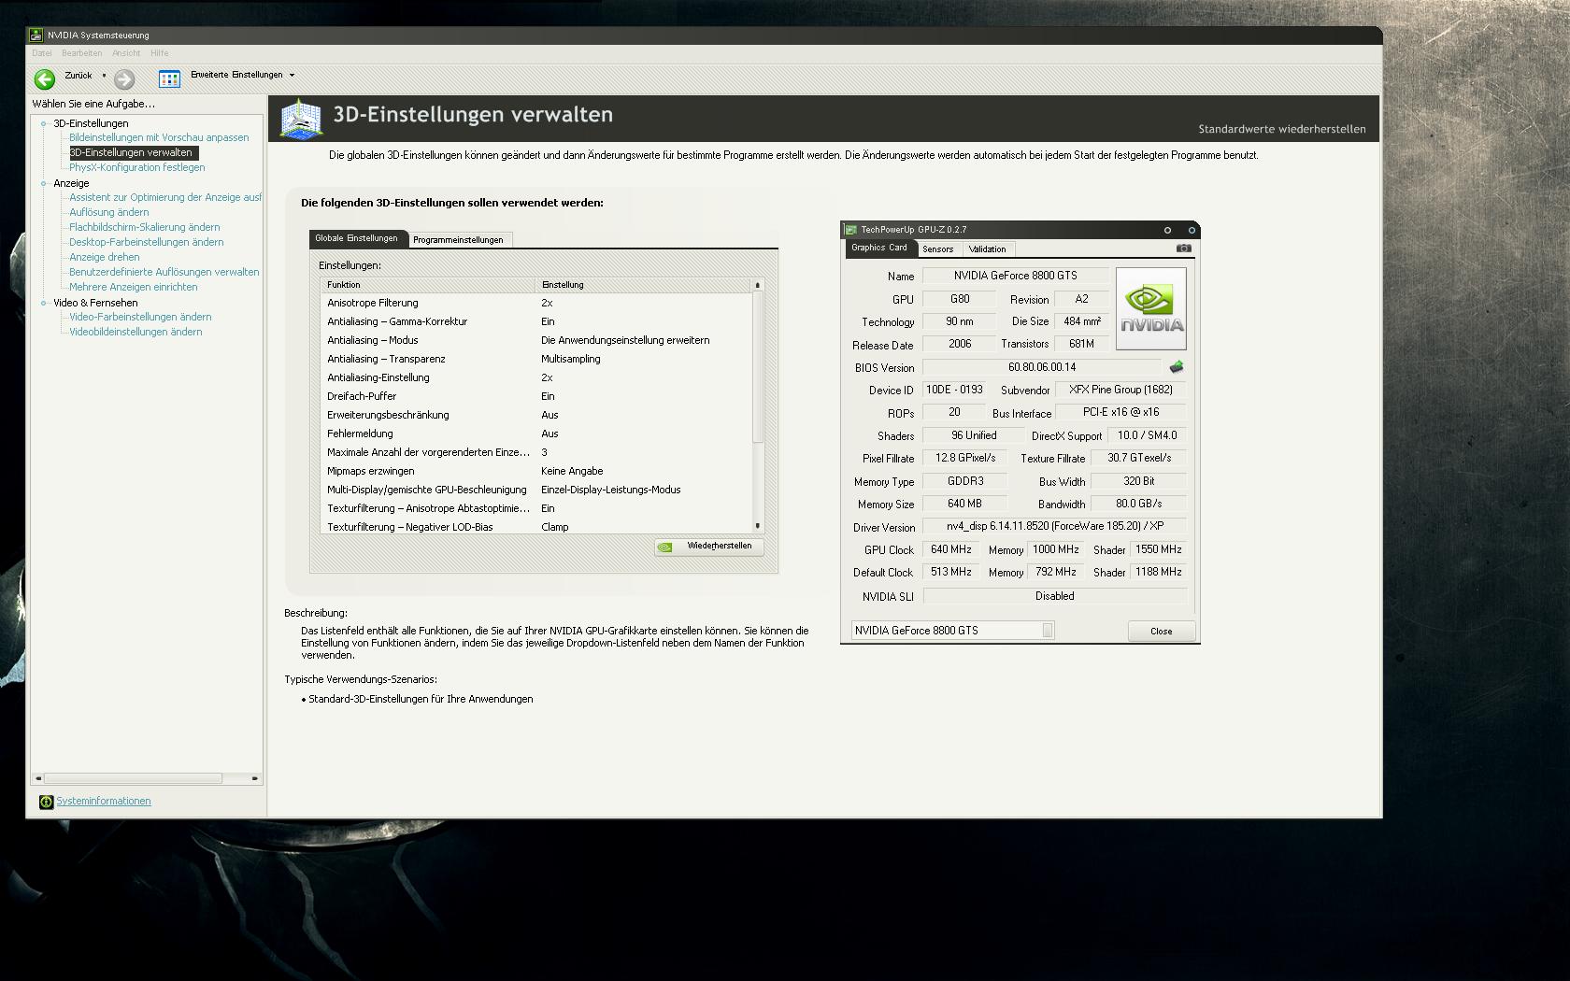Select the Graphics Card tab in GPU-Z
The width and height of the screenshot is (1570, 981).
(x=879, y=248)
